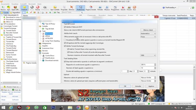Open the Visualizza menu
196x110 pixels.
point(15,4)
